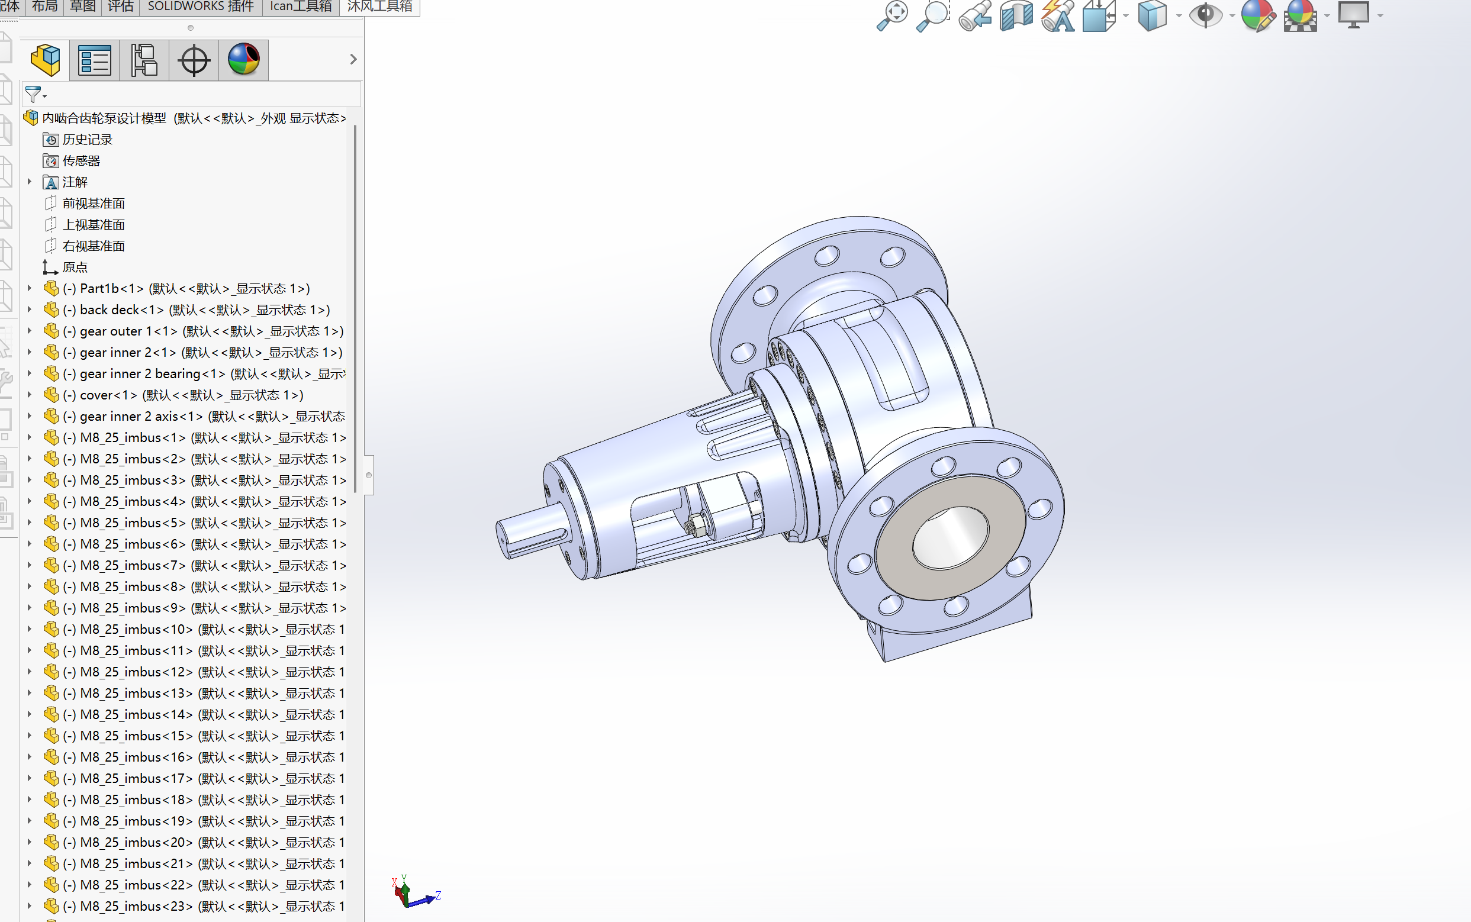Open the Hide/Show Items dropdown arrow
The width and height of the screenshot is (1471, 922).
pyautogui.click(x=1232, y=16)
